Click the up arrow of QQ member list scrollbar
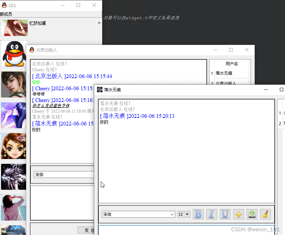This screenshot has height=235, width=285. point(99,23)
